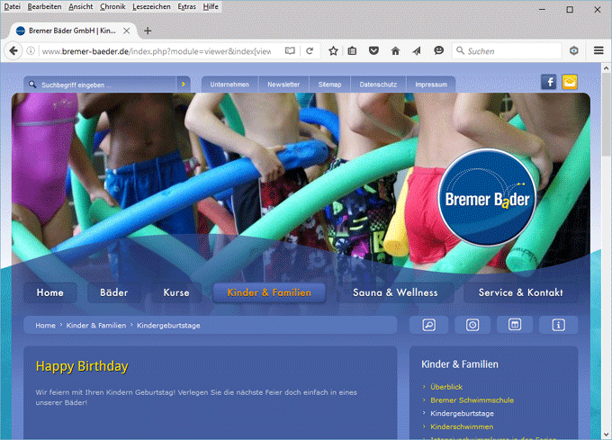Open Service & Kontakt navigation button
Image resolution: width=612 pixels, height=440 pixels.
click(x=521, y=292)
